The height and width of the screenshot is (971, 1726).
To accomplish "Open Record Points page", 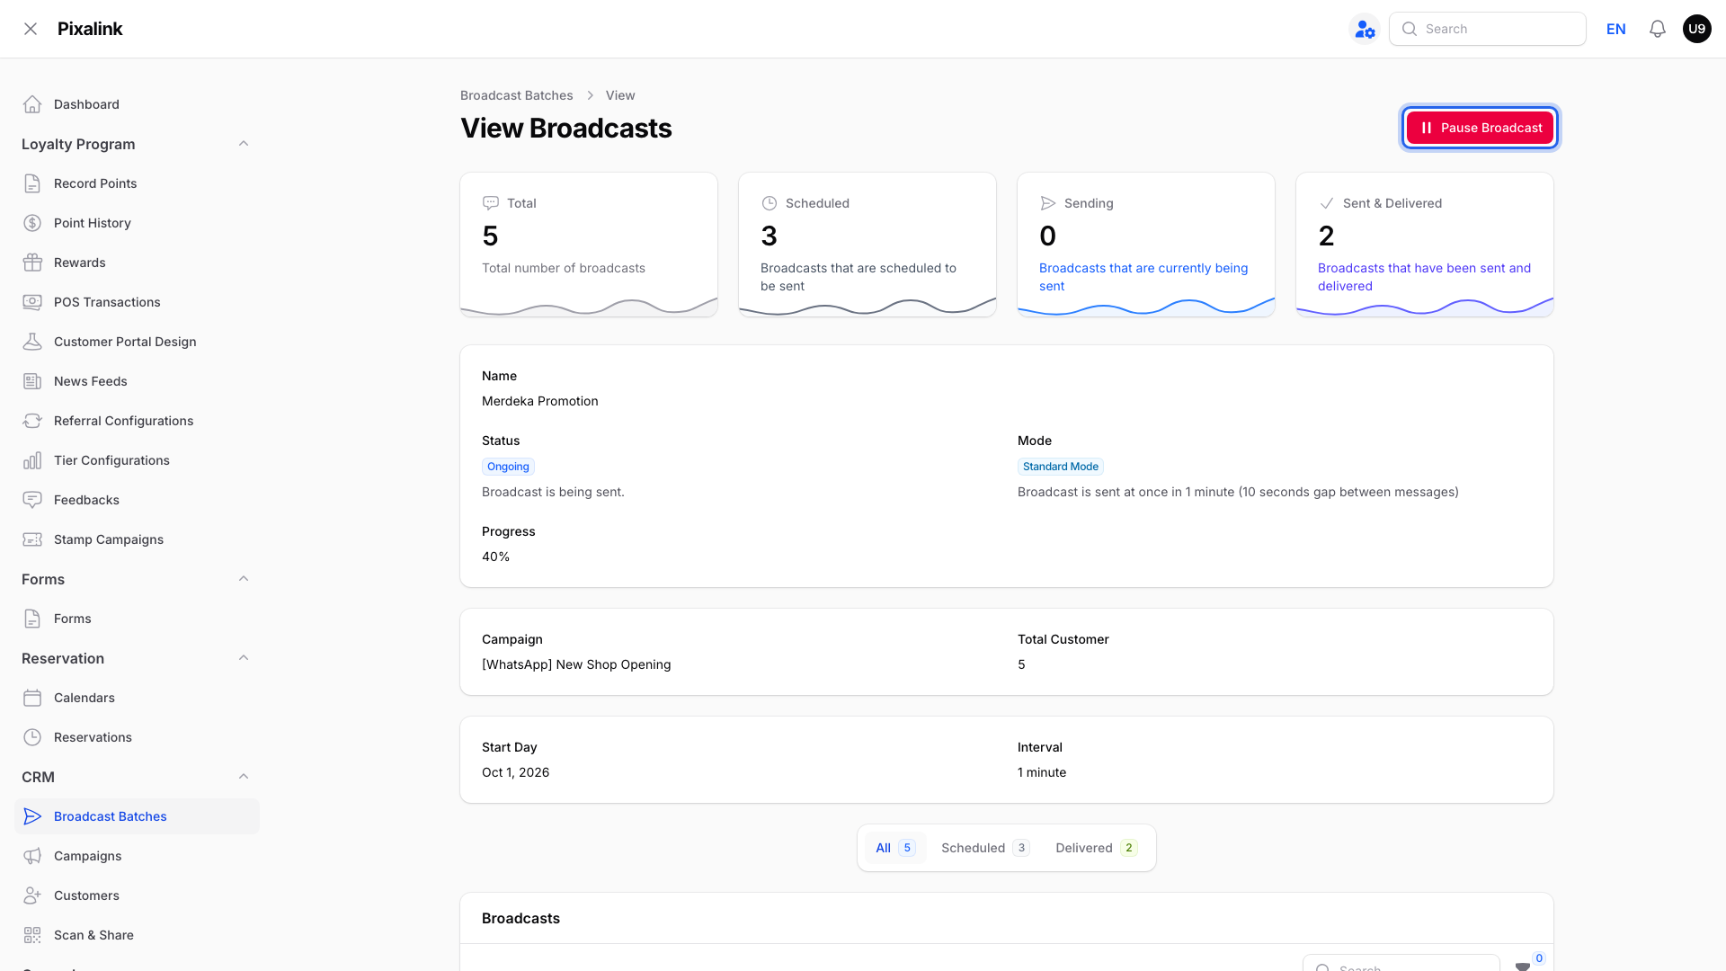I will (x=137, y=183).
